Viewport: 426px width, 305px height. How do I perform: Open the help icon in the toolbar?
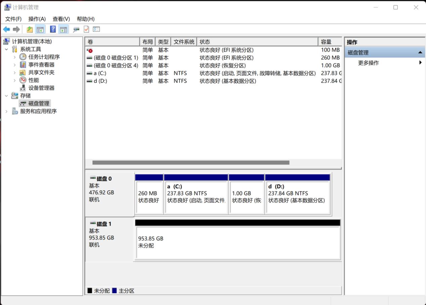[53, 29]
